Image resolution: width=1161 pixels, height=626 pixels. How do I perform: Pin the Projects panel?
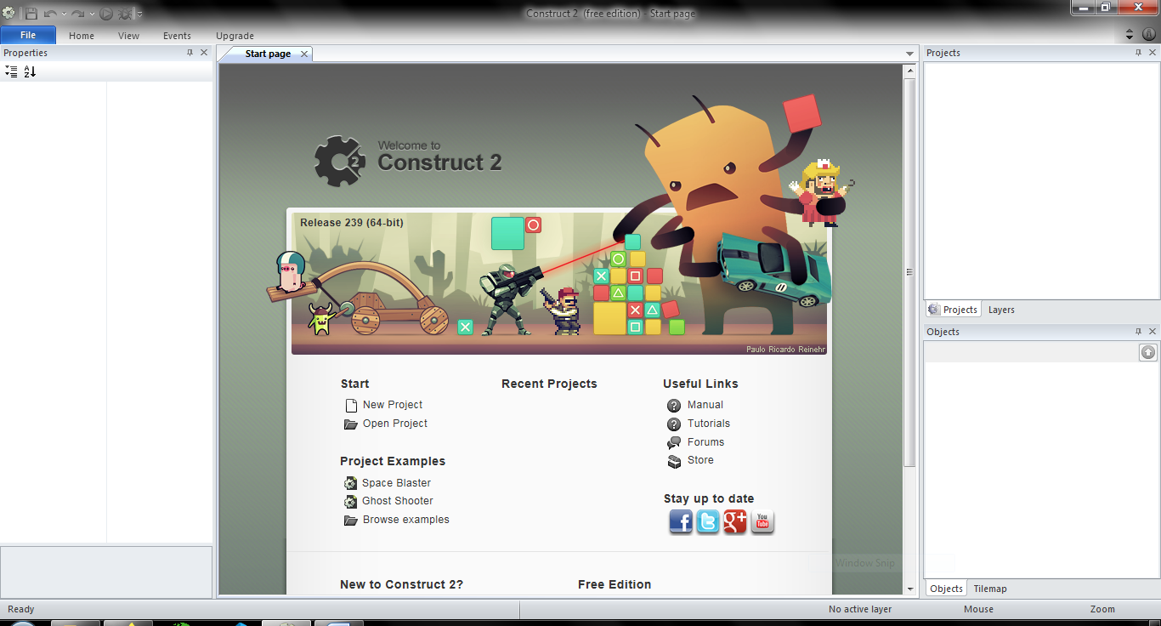[x=1138, y=52]
